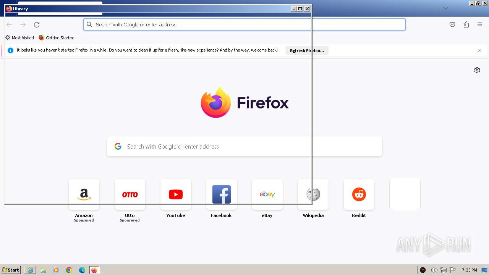Screen dimensions: 489x275
Task: Launch Microsoft Edge from taskbar
Action: tap(82, 270)
